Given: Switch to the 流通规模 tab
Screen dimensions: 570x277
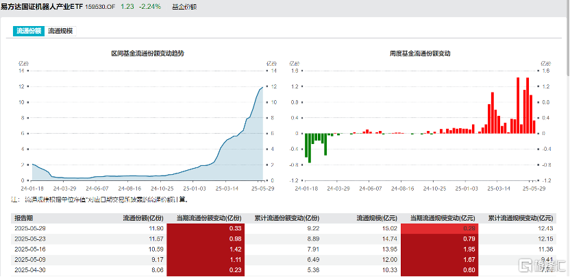Looking at the screenshot, I should coord(60,31).
